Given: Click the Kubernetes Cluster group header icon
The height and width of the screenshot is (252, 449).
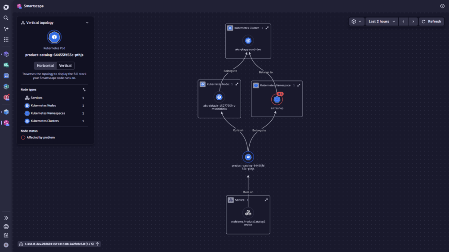Looking at the screenshot, I should 230,28.
